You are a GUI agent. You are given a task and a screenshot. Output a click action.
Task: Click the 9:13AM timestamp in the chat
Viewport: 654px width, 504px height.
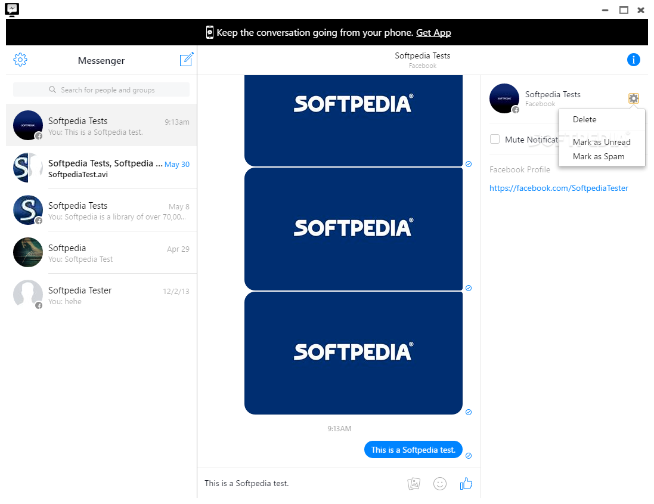339,428
